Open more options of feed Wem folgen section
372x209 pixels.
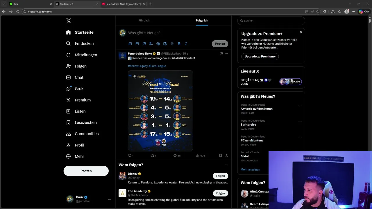coord(226,165)
